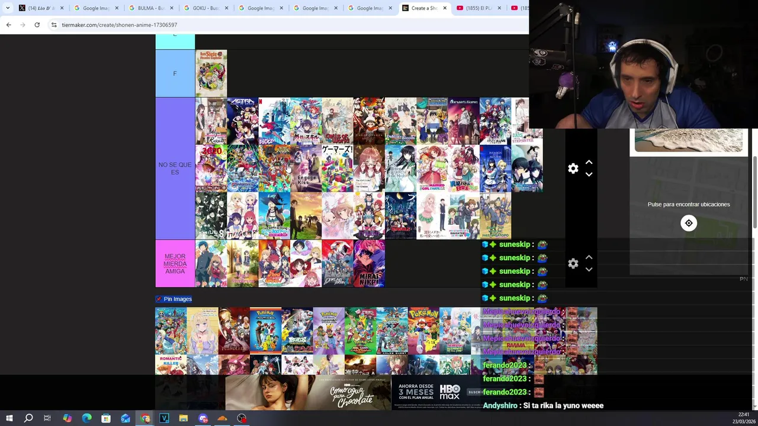The image size is (758, 426).
Task: Open Outlook from taskbar
Action: pyautogui.click(x=126, y=418)
